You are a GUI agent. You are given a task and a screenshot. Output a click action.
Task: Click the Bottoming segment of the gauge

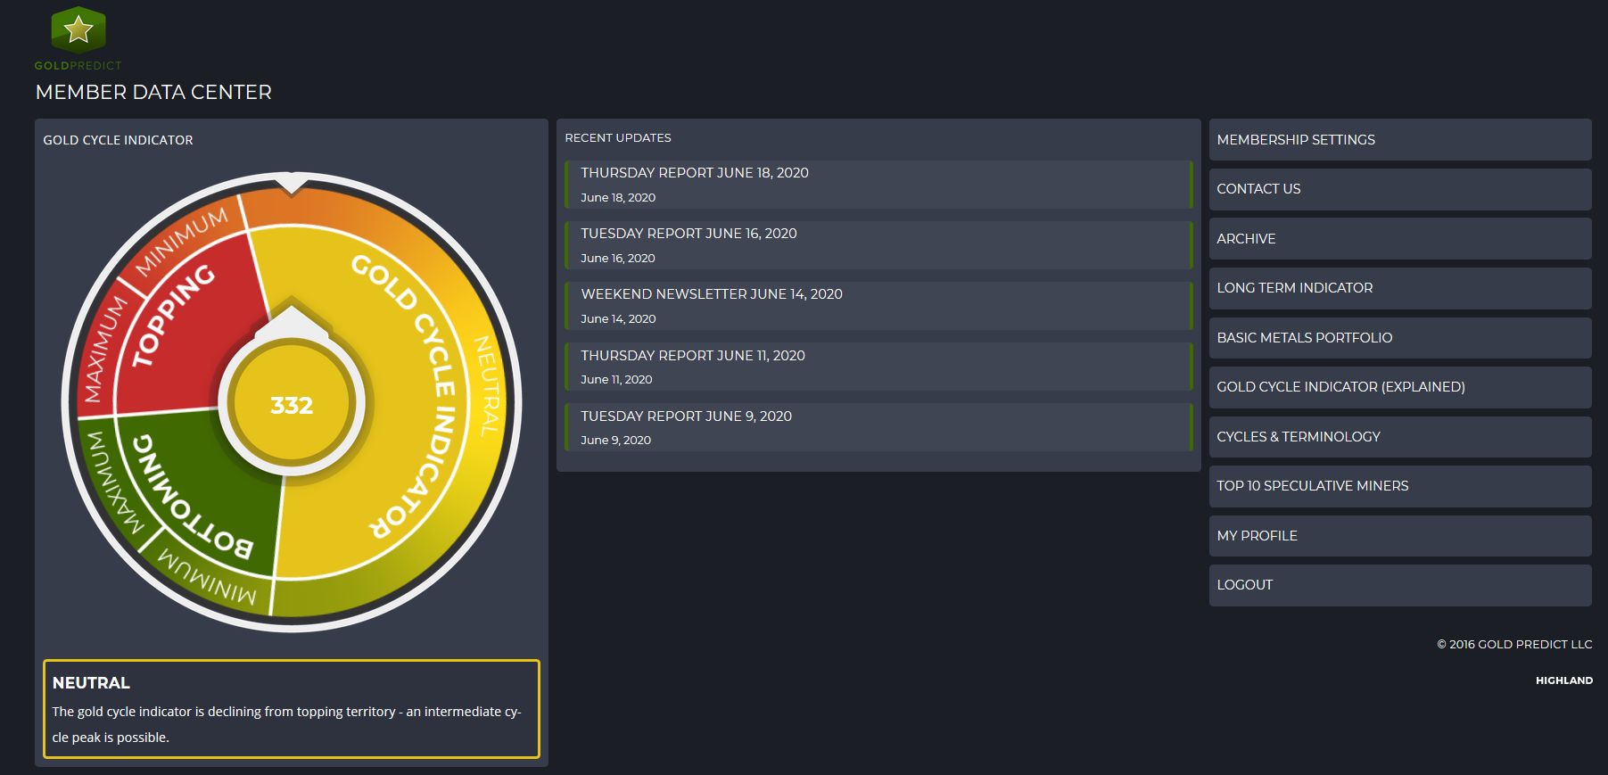(201, 495)
